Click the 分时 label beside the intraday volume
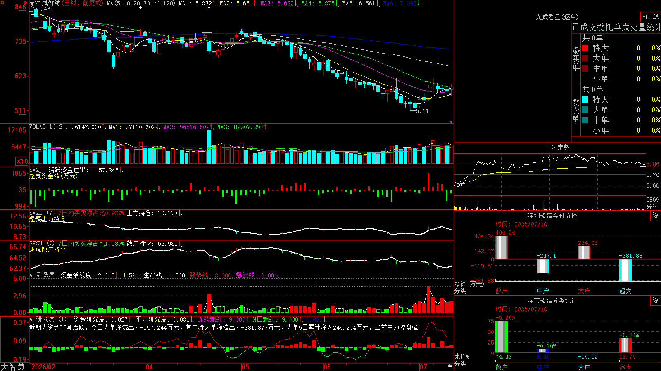 (x=652, y=206)
